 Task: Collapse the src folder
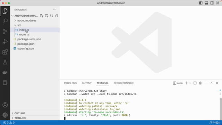pos(35,25)
